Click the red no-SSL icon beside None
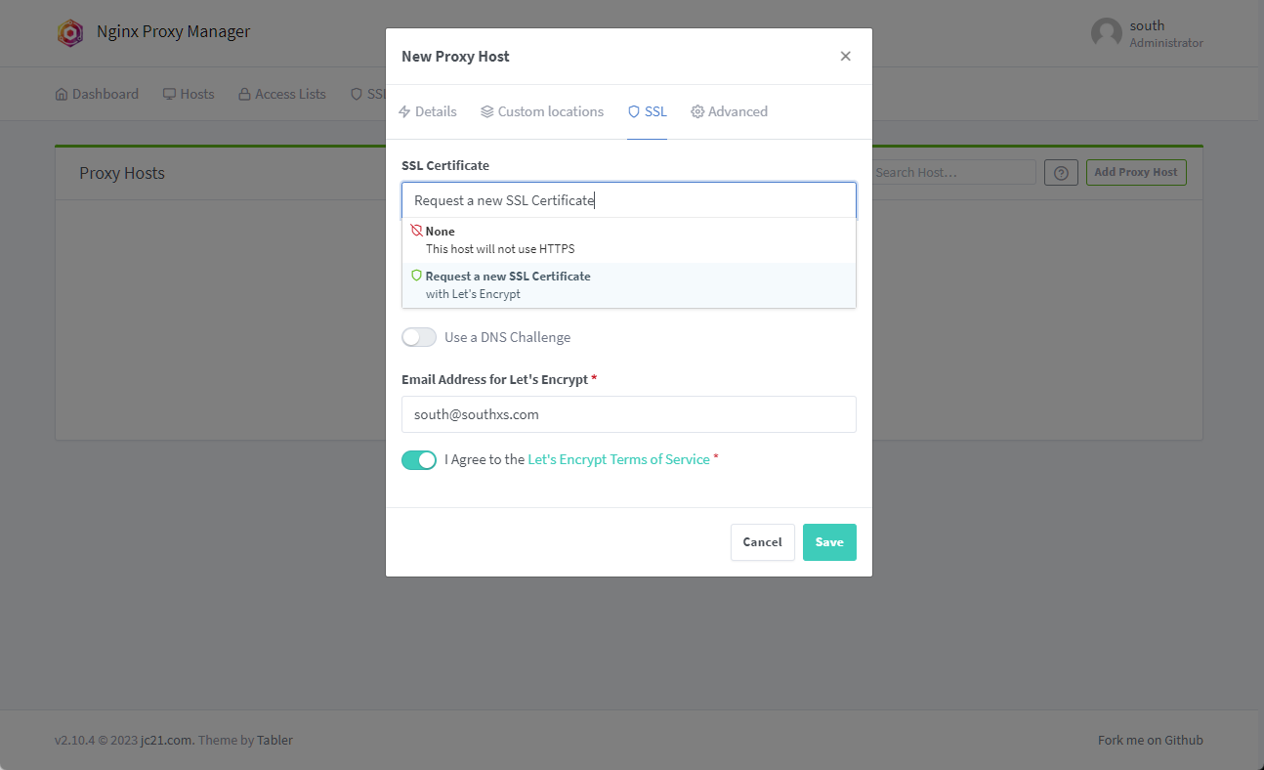1264x770 pixels. coord(416,232)
